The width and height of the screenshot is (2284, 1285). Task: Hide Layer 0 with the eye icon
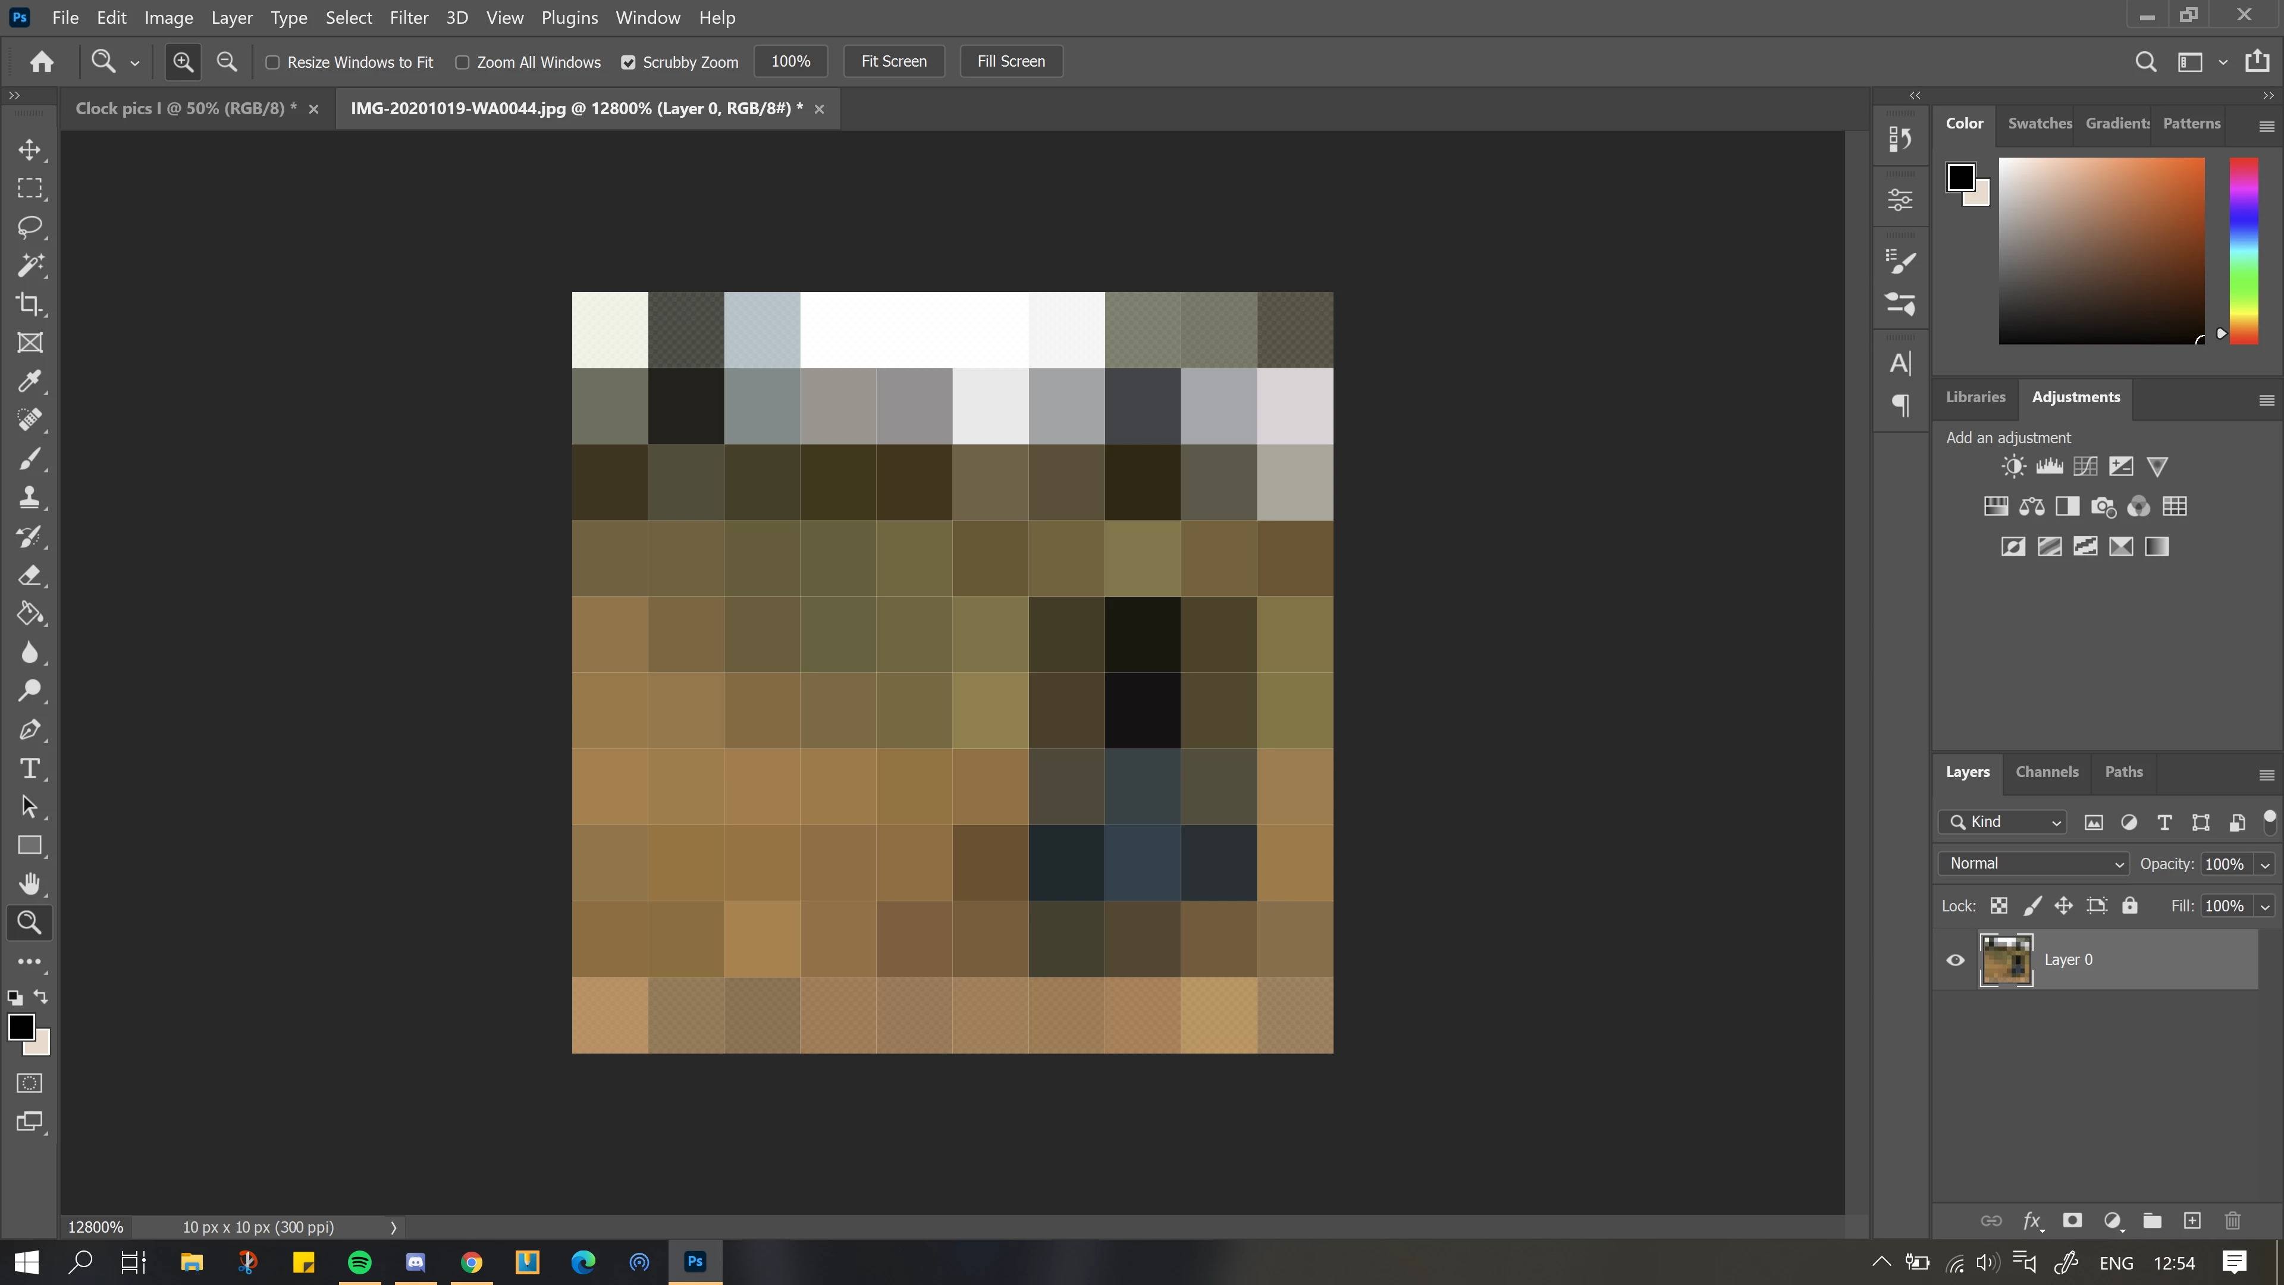1955,960
